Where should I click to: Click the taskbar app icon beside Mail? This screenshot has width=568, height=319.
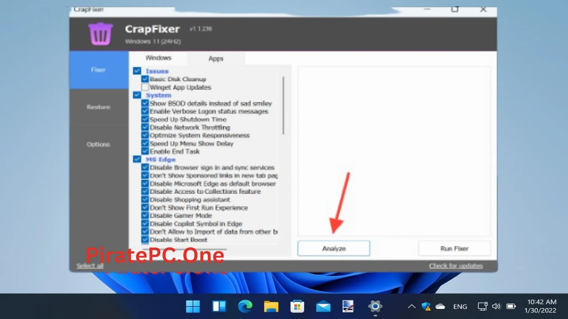click(x=349, y=306)
